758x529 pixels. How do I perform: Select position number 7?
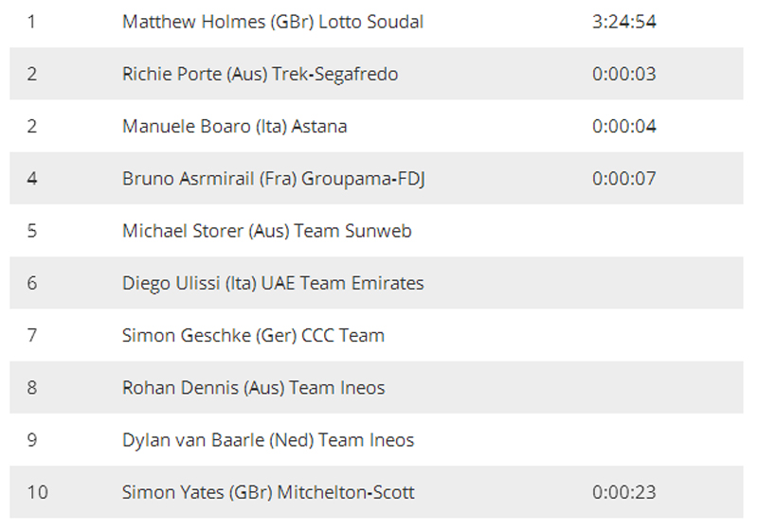(x=32, y=335)
